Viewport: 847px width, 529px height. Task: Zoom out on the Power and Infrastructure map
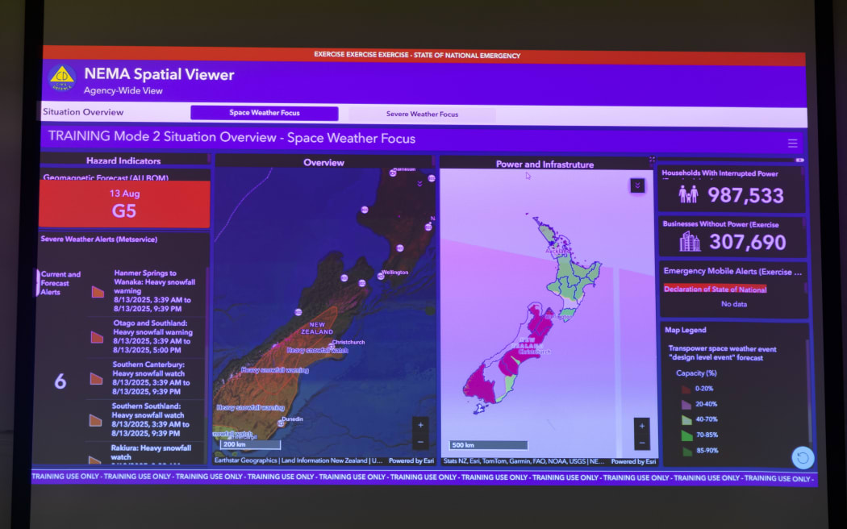[641, 443]
